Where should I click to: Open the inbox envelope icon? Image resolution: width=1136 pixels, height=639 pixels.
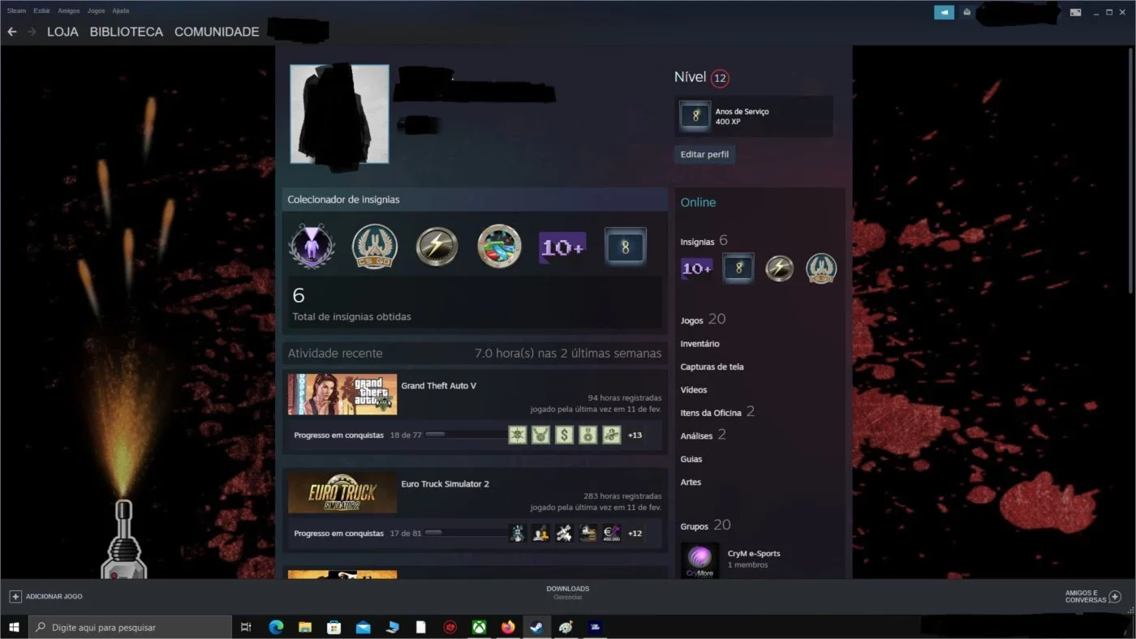pyautogui.click(x=966, y=12)
